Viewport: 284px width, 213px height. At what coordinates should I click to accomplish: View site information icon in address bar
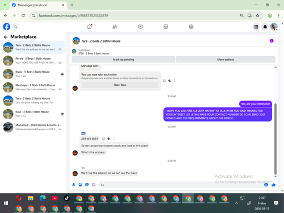click(34, 15)
